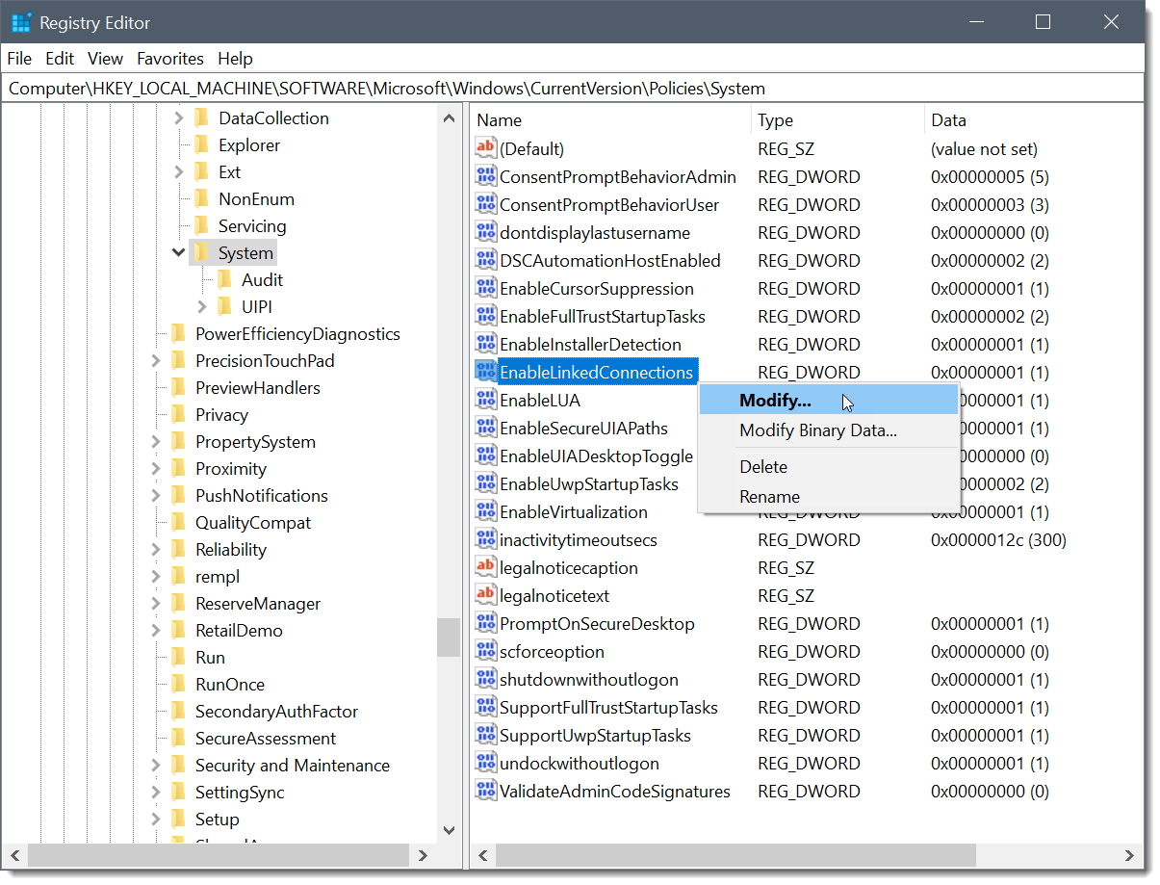Choose Delete from the context menu
1160x885 pixels.
829,466
